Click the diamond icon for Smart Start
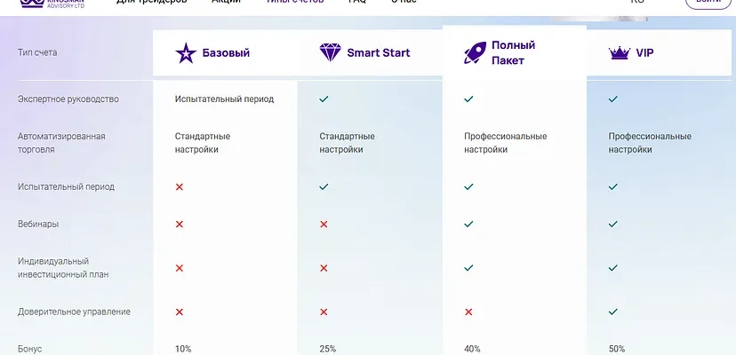 click(331, 52)
